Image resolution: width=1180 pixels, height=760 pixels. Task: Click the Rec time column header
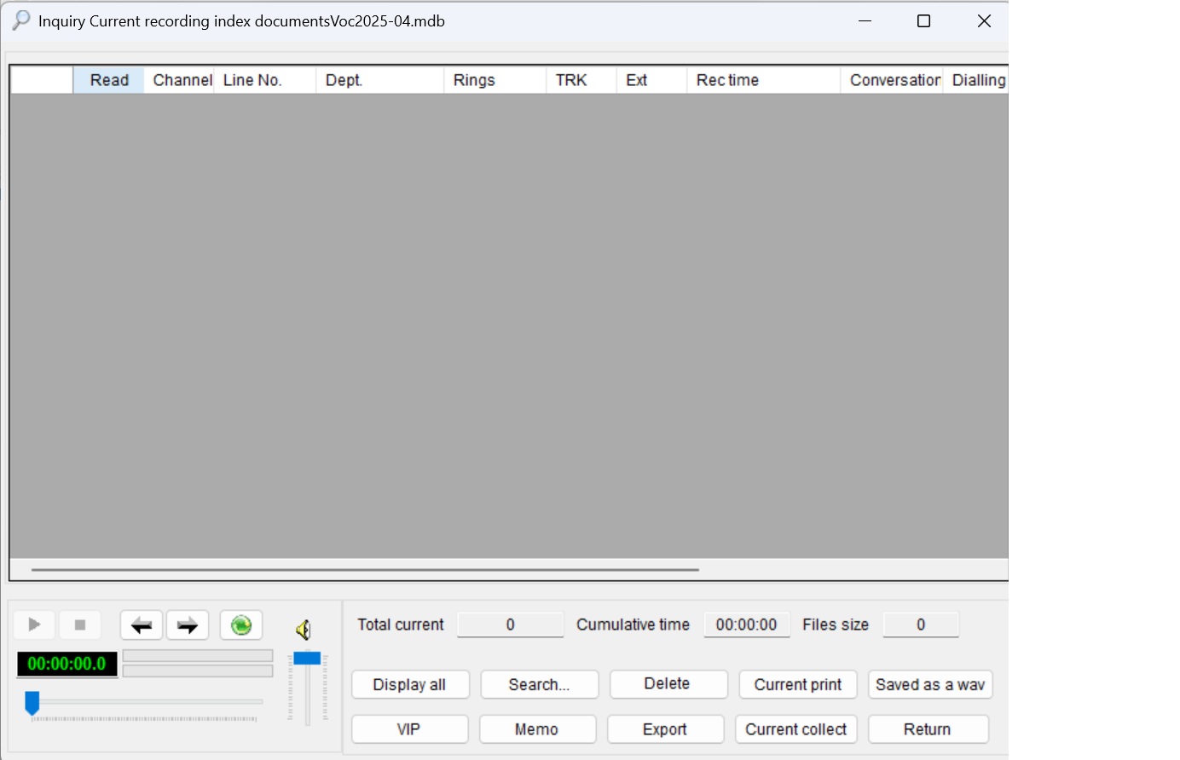click(x=727, y=79)
